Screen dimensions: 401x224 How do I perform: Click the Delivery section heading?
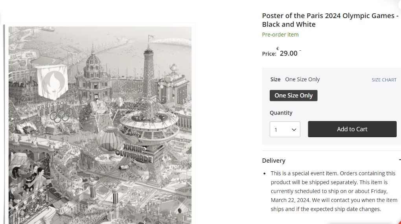[x=274, y=160]
